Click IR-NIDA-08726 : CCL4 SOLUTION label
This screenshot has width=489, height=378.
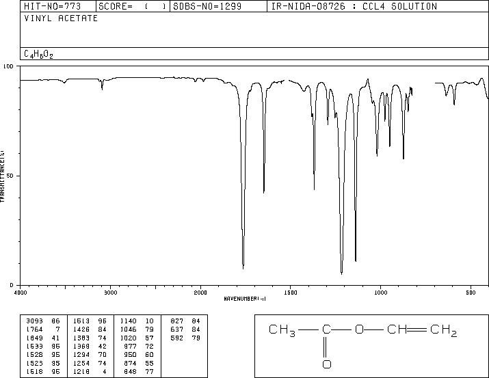click(354, 6)
